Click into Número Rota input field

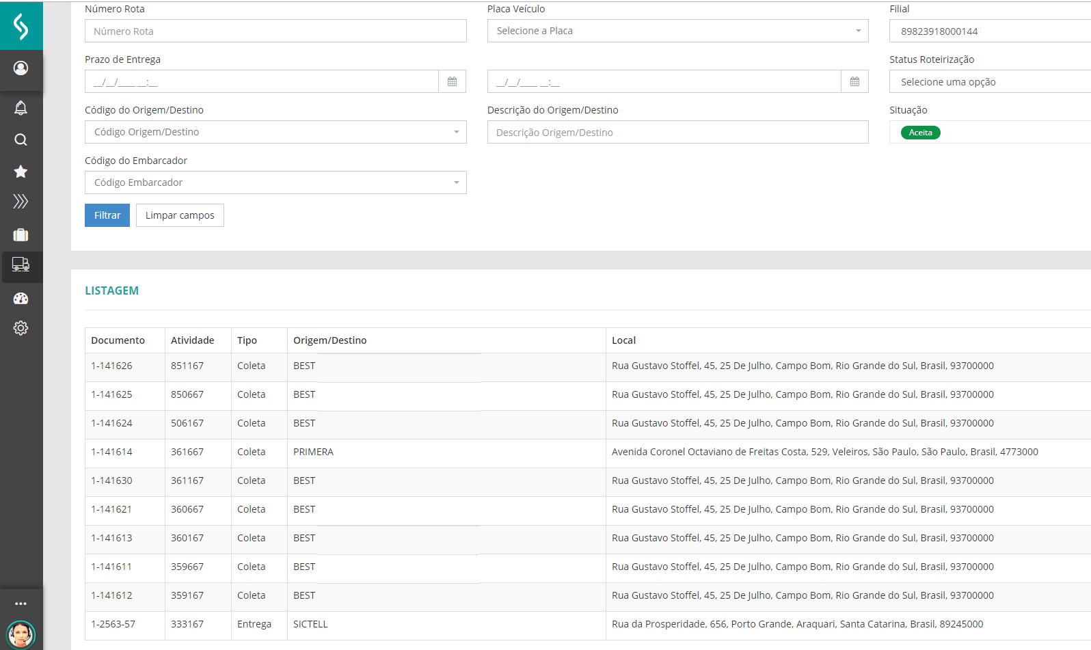[x=275, y=31]
